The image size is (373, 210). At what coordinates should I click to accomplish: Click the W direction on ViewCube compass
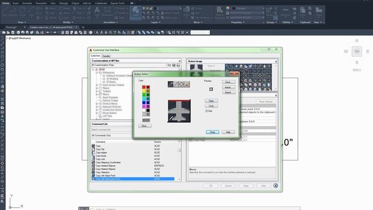346,51
